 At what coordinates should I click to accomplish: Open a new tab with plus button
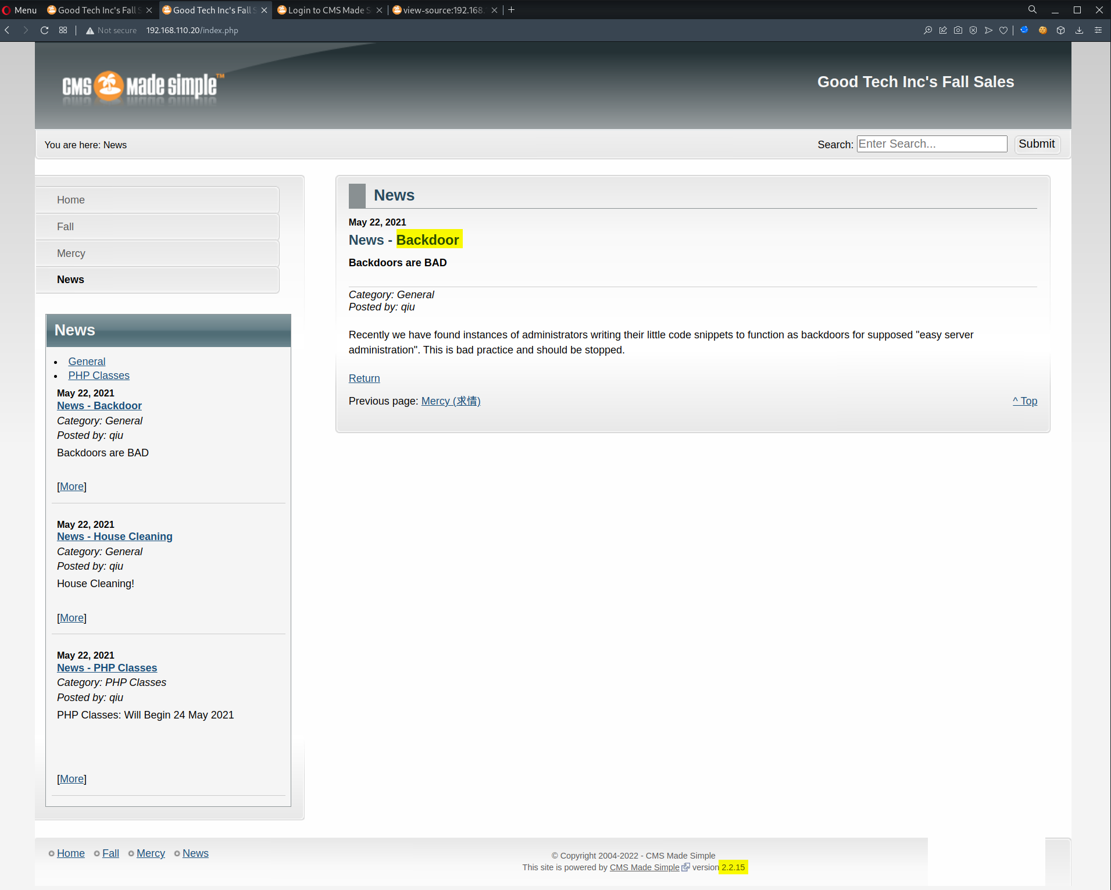(512, 10)
